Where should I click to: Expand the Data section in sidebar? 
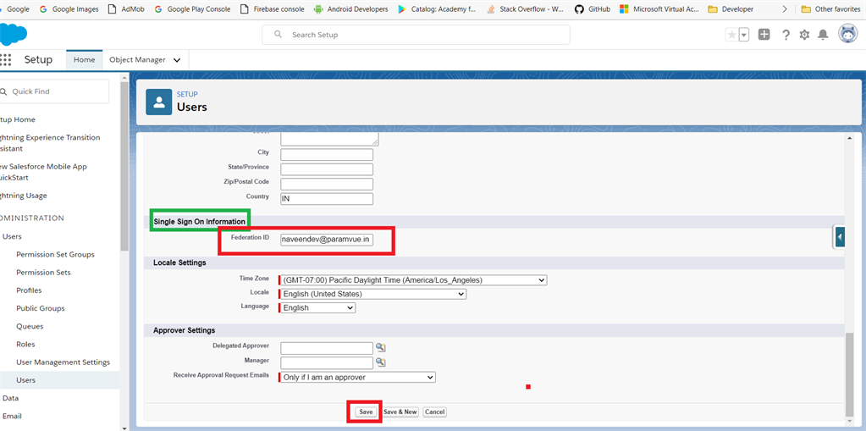click(x=11, y=398)
